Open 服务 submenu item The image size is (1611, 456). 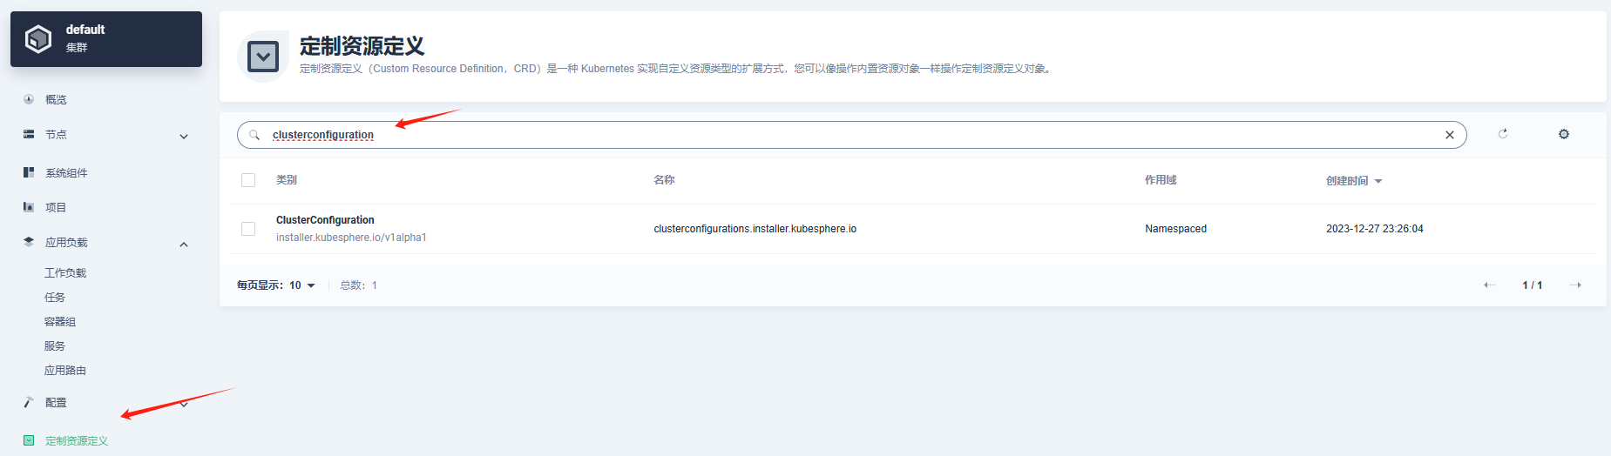55,345
